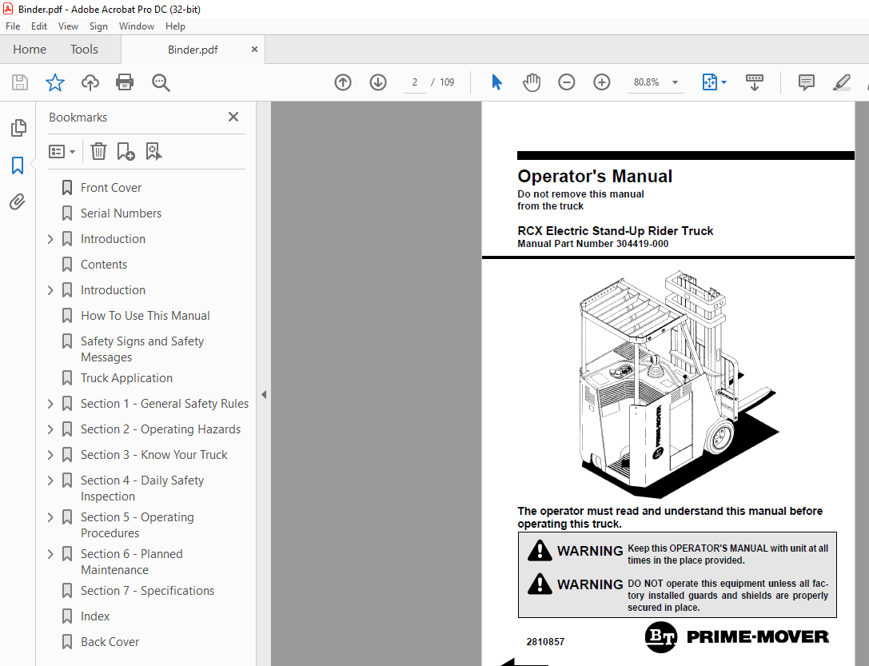Close the Binder.pdf tab
Screen dimensions: 869x666
click(254, 50)
